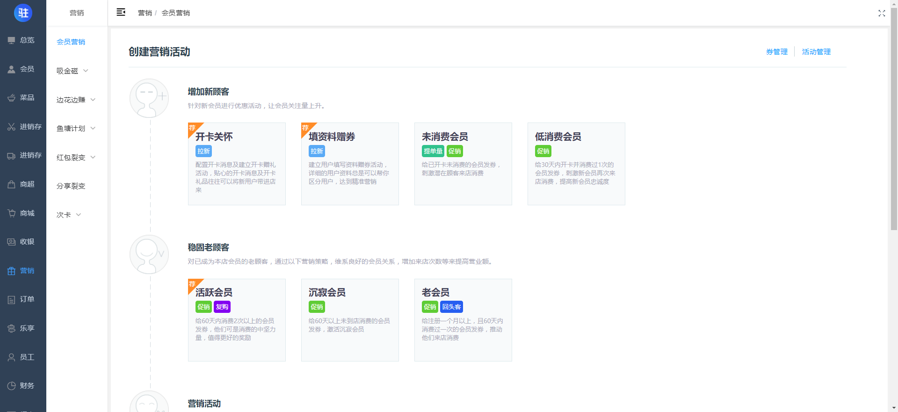
Task: Click the 增加新顾客 avatar circle icon
Action: [149, 98]
